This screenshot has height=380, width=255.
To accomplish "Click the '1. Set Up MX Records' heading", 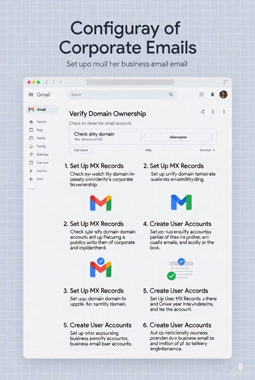I will coord(94,166).
